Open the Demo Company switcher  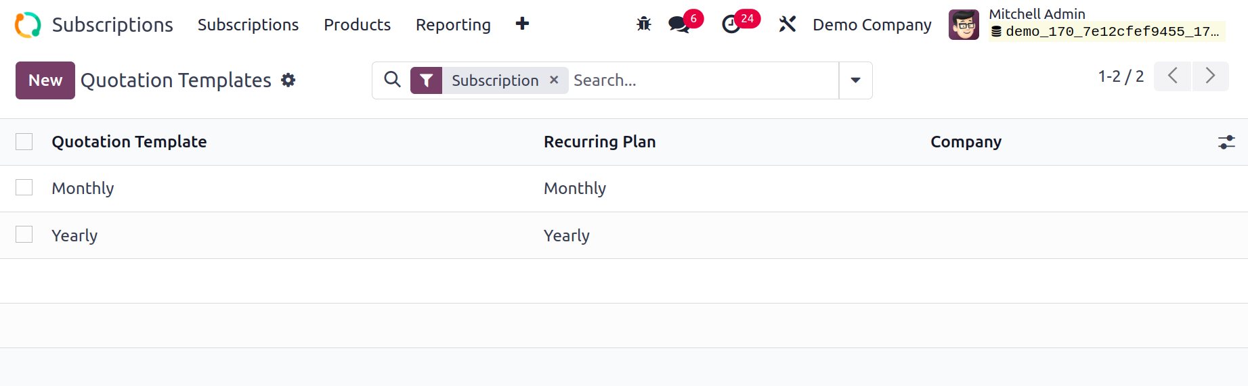[x=872, y=25]
